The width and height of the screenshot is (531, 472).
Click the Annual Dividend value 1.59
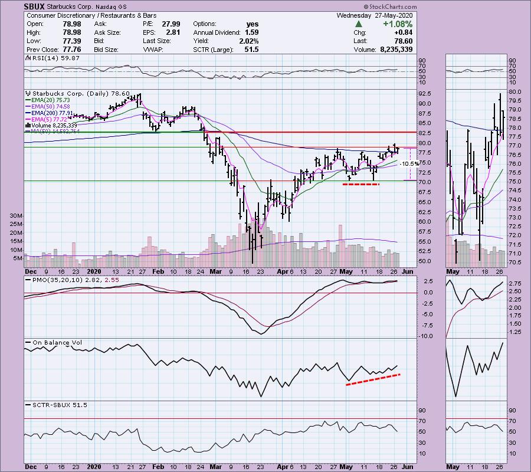pyautogui.click(x=251, y=32)
